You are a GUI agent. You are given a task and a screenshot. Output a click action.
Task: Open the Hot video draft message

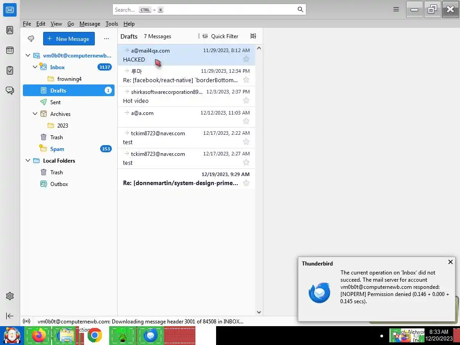186,96
